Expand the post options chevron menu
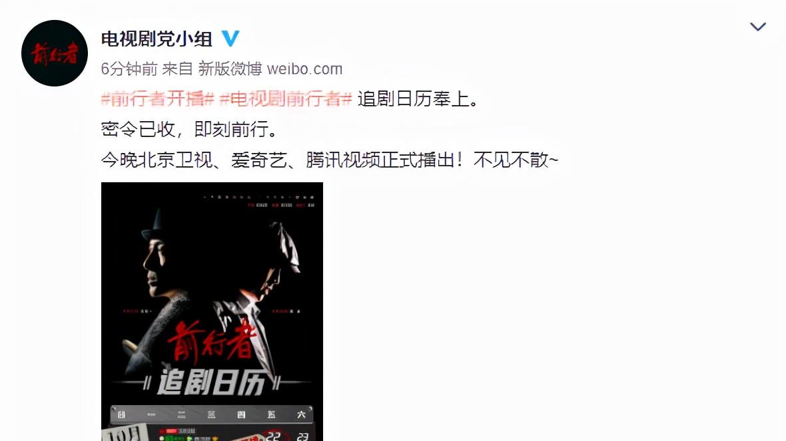 click(x=757, y=27)
